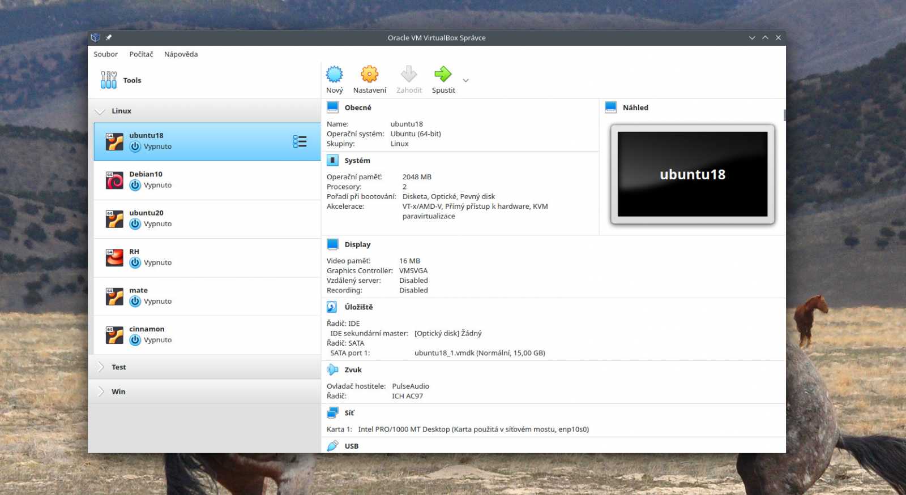Viewport: 906px width, 495px height.
Task: Select ubuntu18 machine icon in list
Action: 114,141
